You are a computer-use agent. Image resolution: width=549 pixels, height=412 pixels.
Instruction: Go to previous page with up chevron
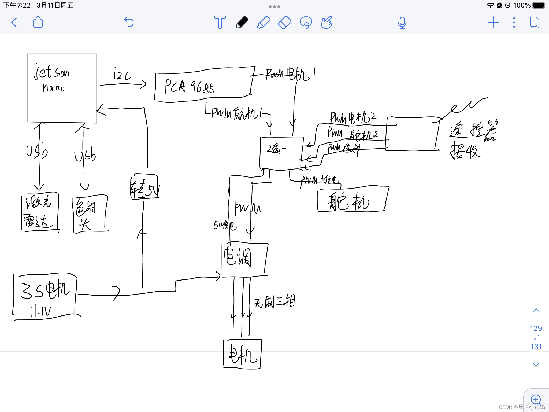click(536, 310)
